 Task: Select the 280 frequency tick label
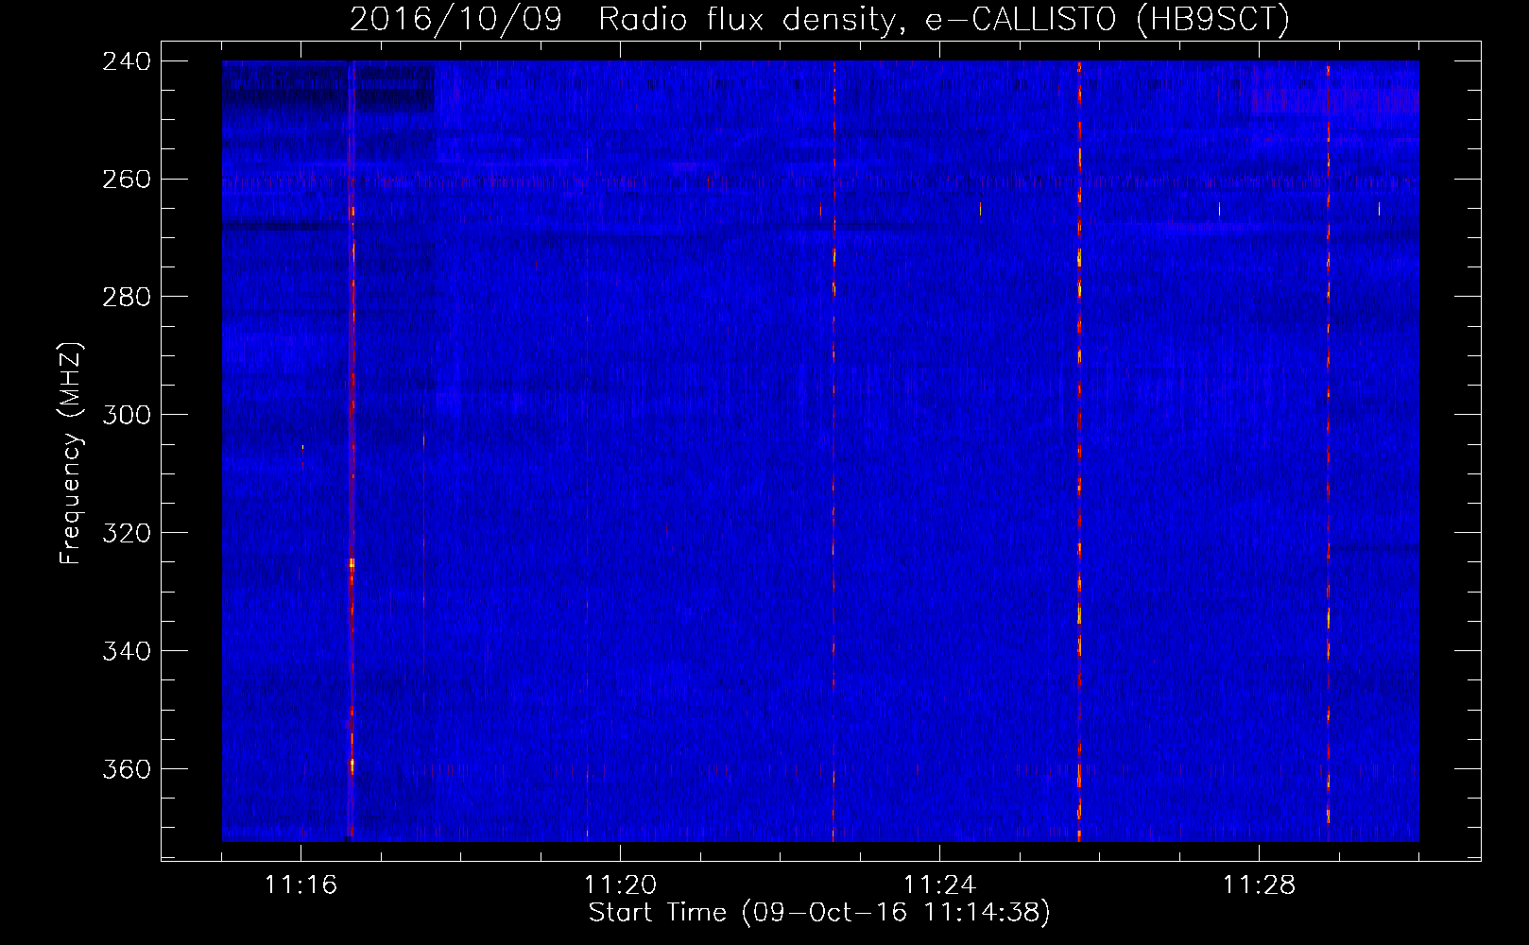127,298
